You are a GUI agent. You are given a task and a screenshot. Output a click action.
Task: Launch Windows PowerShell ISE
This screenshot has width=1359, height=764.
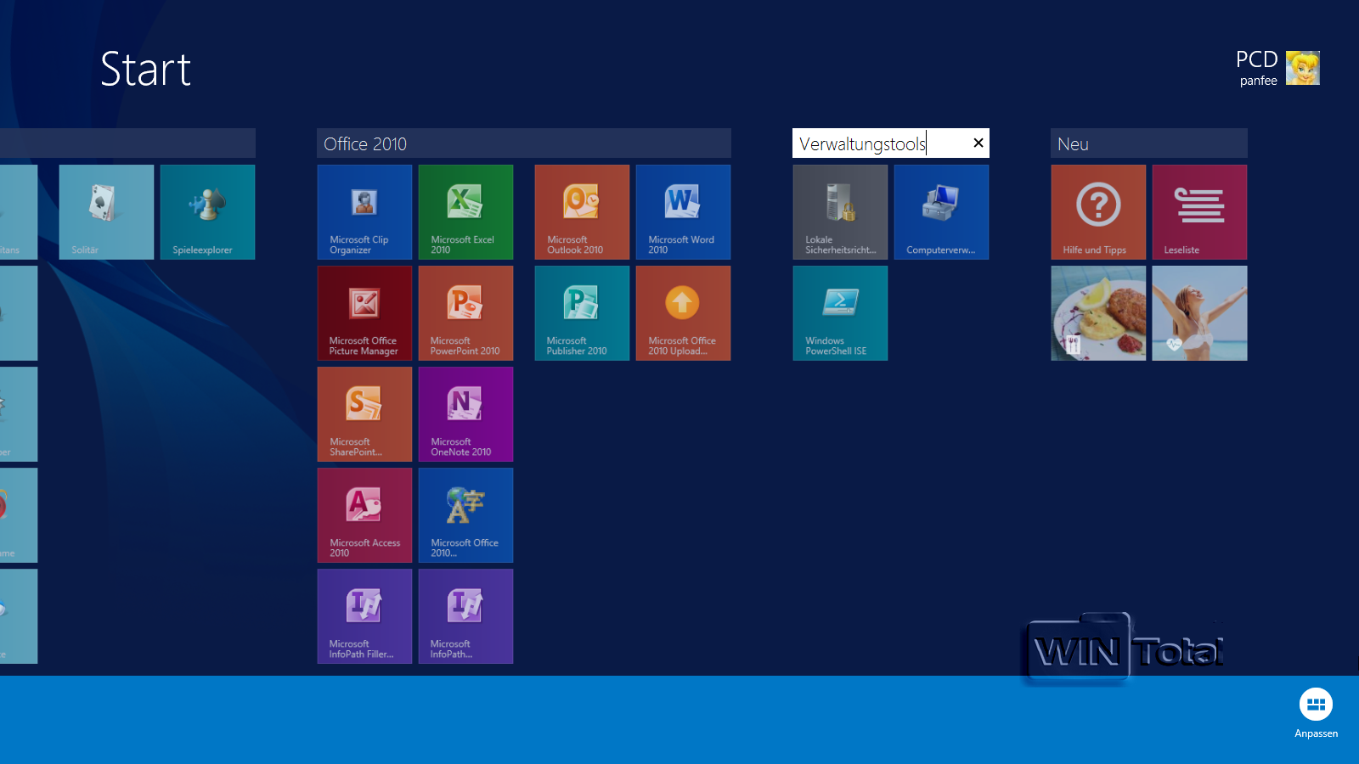pyautogui.click(x=840, y=313)
